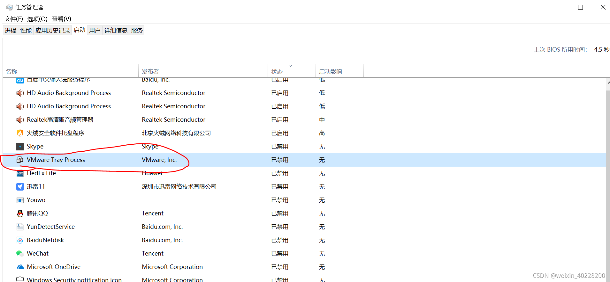Click publisher 深圳市迅雷网络技术有限公司
Image resolution: width=610 pixels, height=282 pixels.
click(179, 187)
